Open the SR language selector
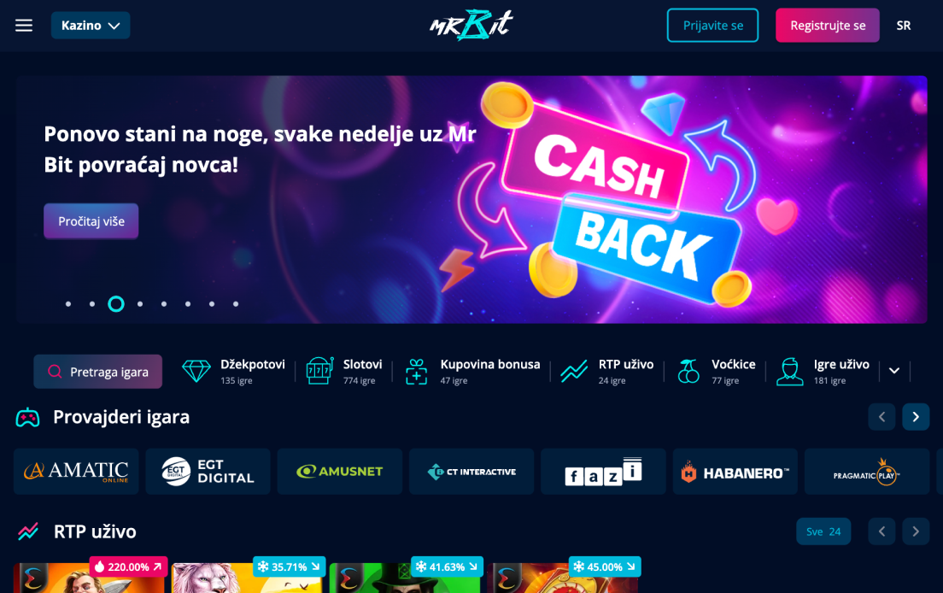 (904, 26)
